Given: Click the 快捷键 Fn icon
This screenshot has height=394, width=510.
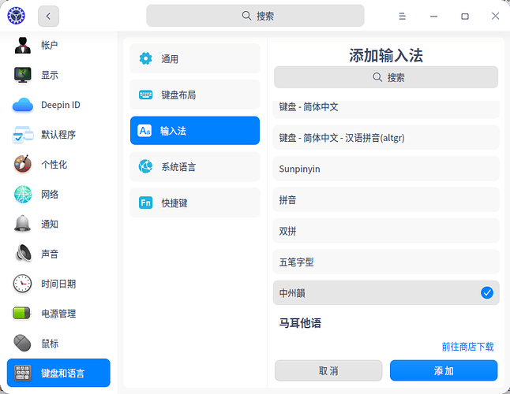Looking at the screenshot, I should click(x=145, y=203).
